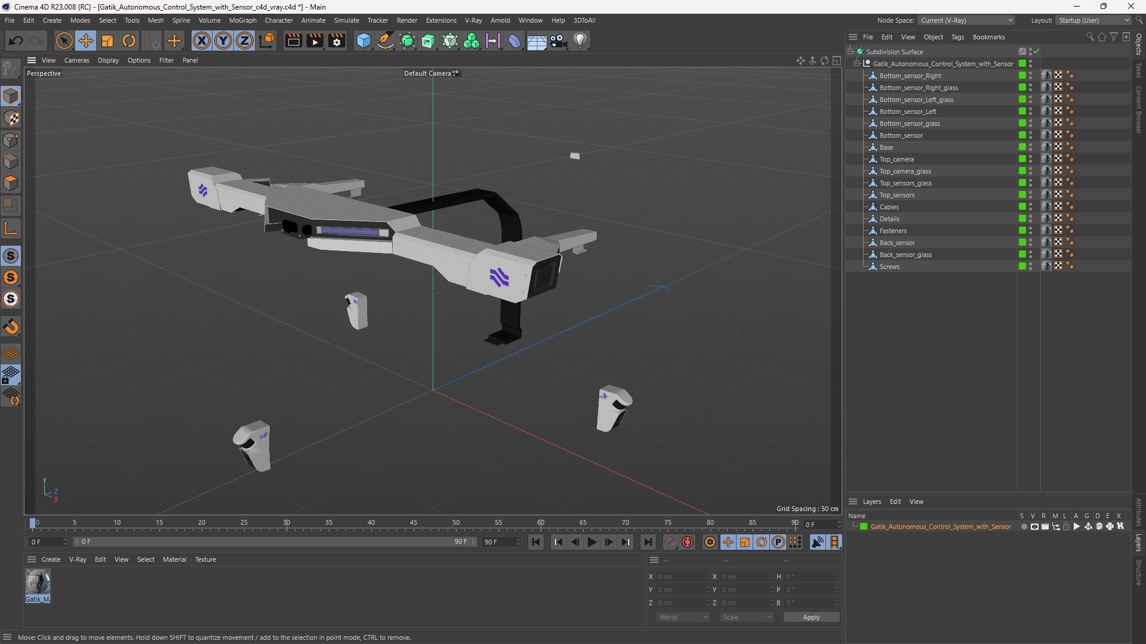Viewport: 1146px width, 644px height.
Task: Toggle autokeying red button
Action: (x=688, y=542)
